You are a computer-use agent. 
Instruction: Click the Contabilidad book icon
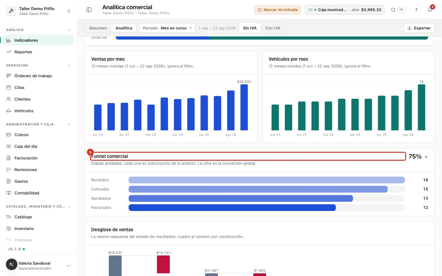9,193
